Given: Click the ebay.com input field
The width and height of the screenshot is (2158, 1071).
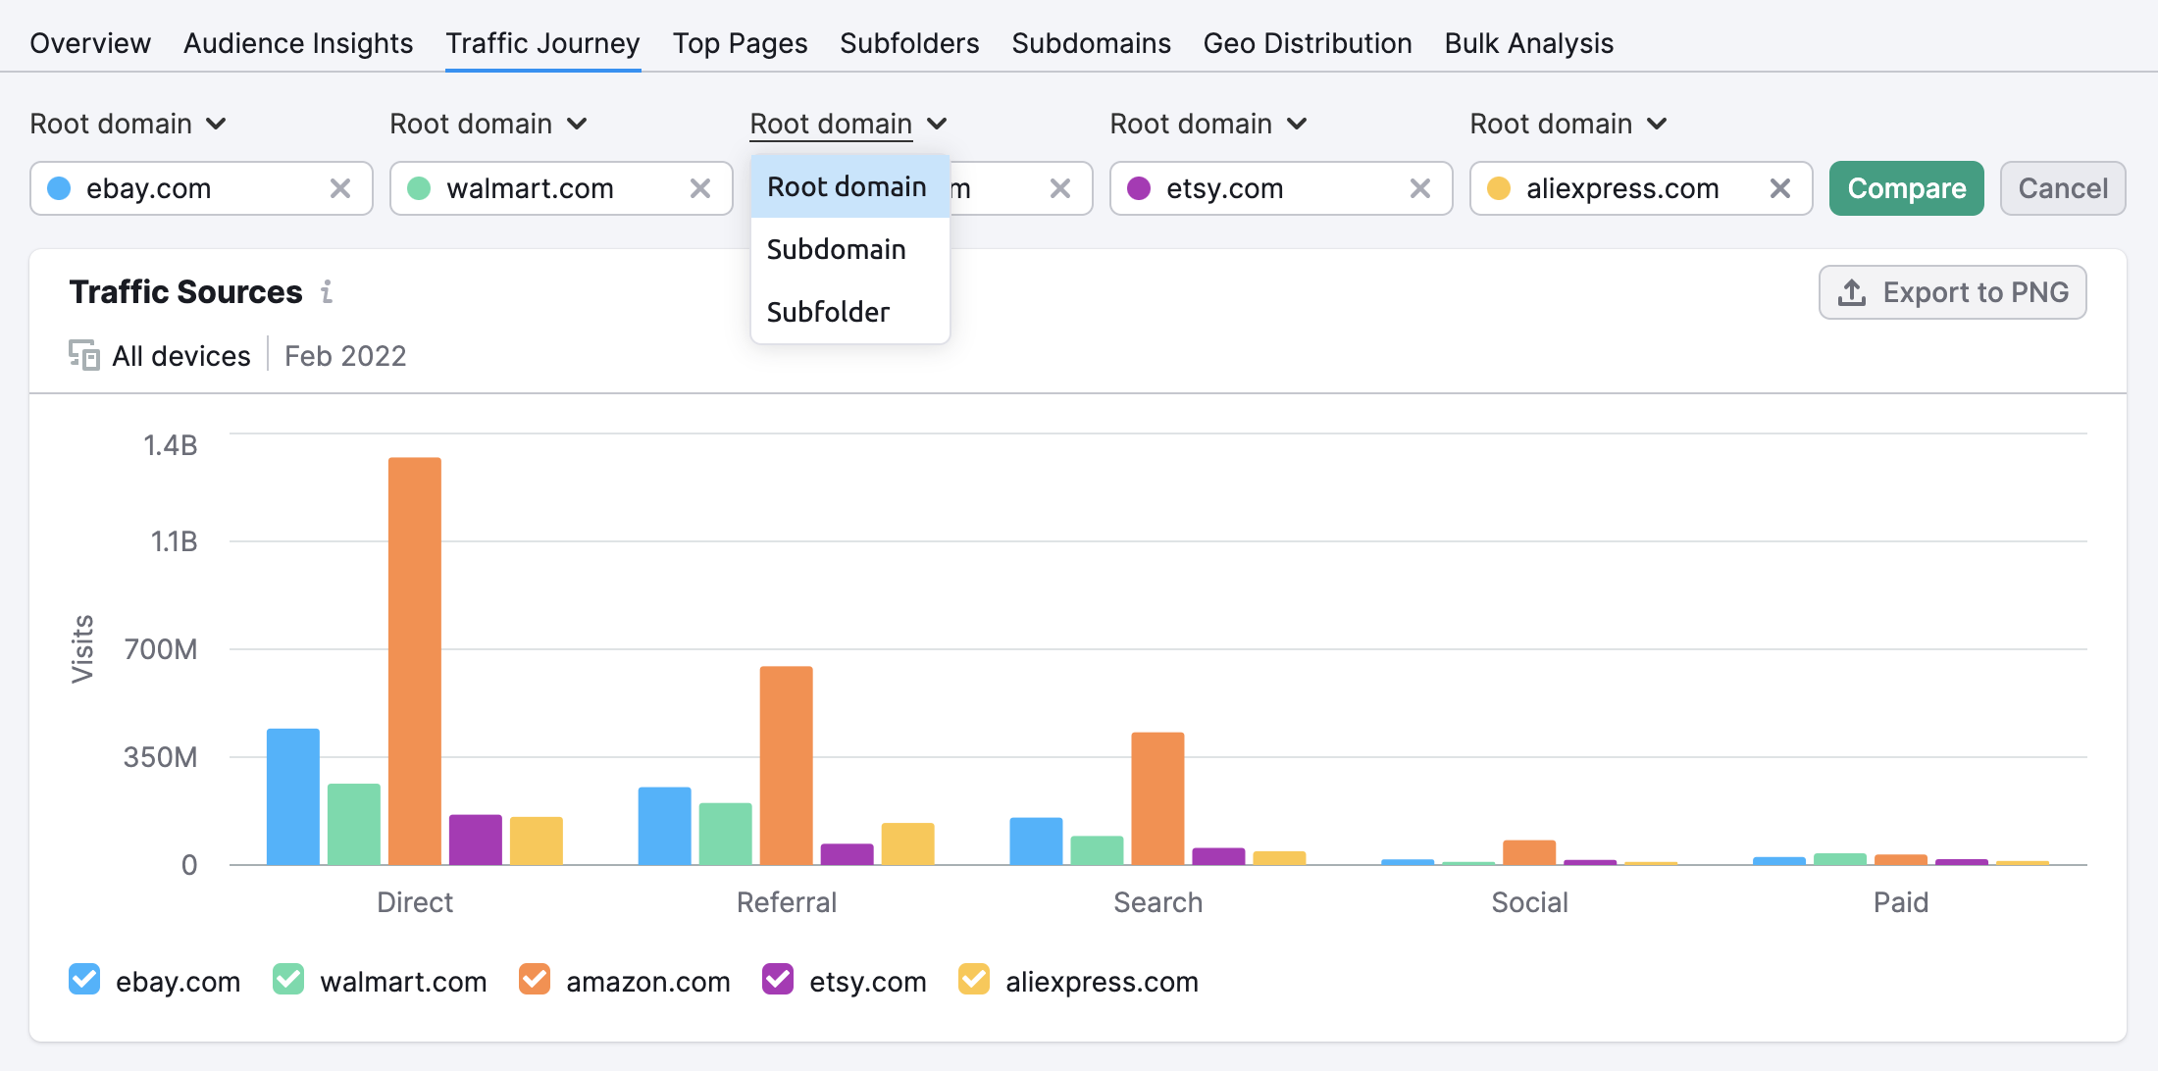Looking at the screenshot, I should (x=201, y=188).
